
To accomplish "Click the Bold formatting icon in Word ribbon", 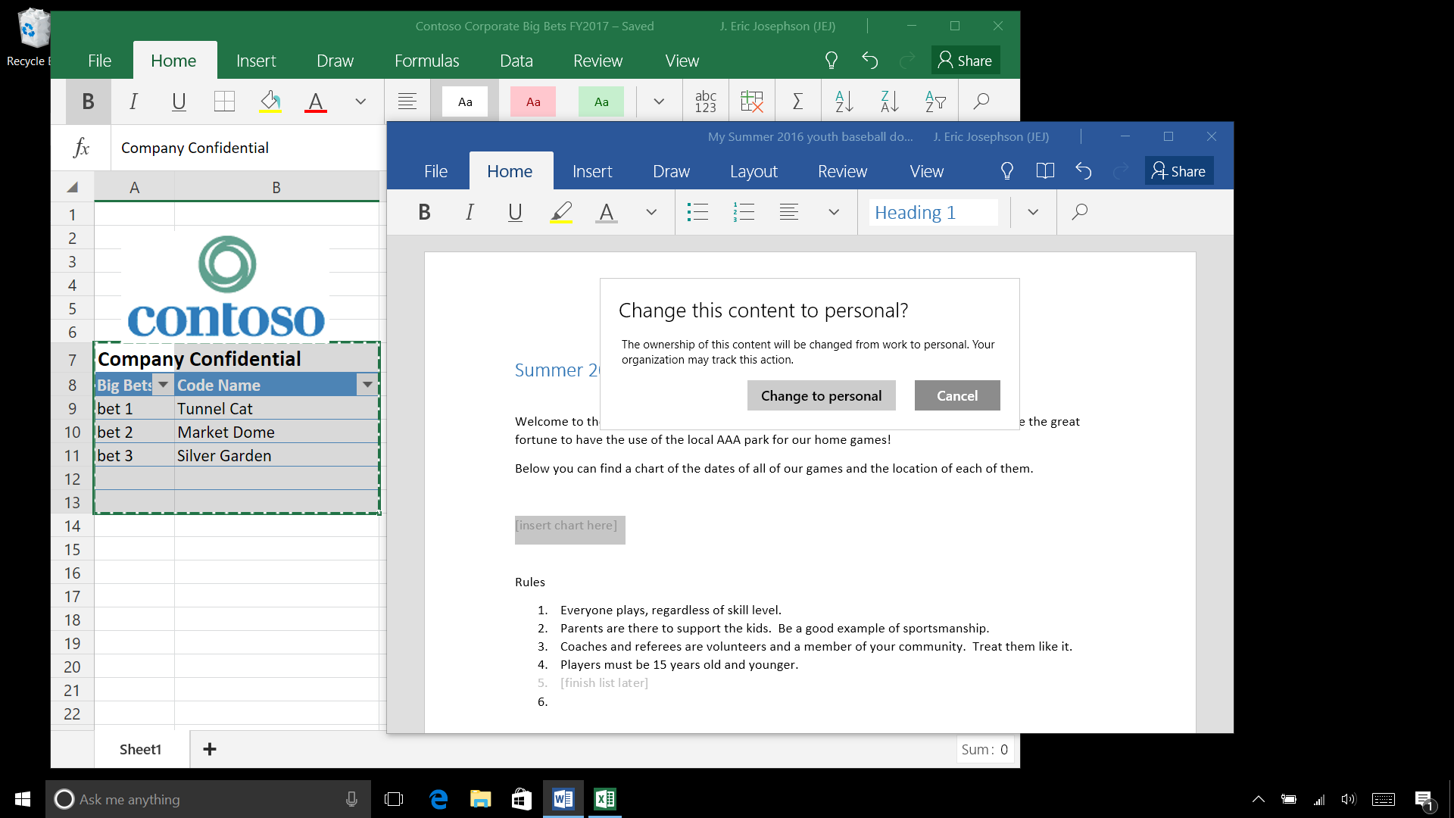I will [423, 211].
